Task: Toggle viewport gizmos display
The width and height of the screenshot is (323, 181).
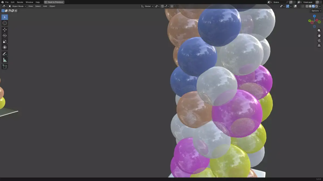Action: click(x=288, y=6)
